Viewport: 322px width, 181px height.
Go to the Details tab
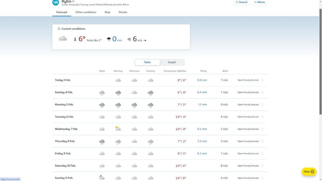pos(123,12)
